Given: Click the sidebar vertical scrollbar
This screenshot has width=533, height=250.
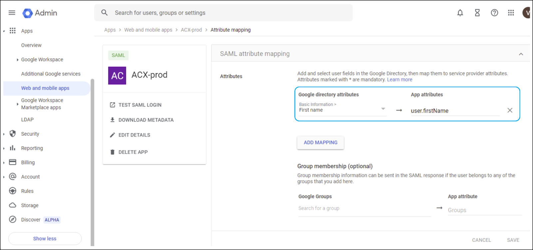Looking at the screenshot, I should point(92,162).
